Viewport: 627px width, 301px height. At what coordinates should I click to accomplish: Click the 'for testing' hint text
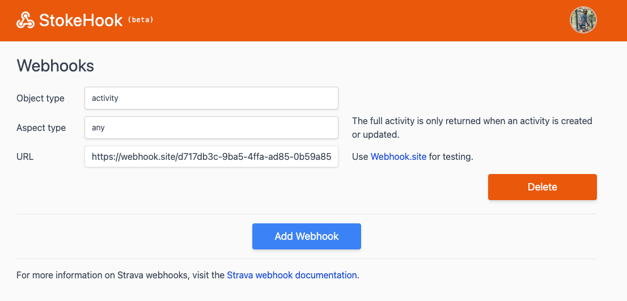[x=451, y=156]
